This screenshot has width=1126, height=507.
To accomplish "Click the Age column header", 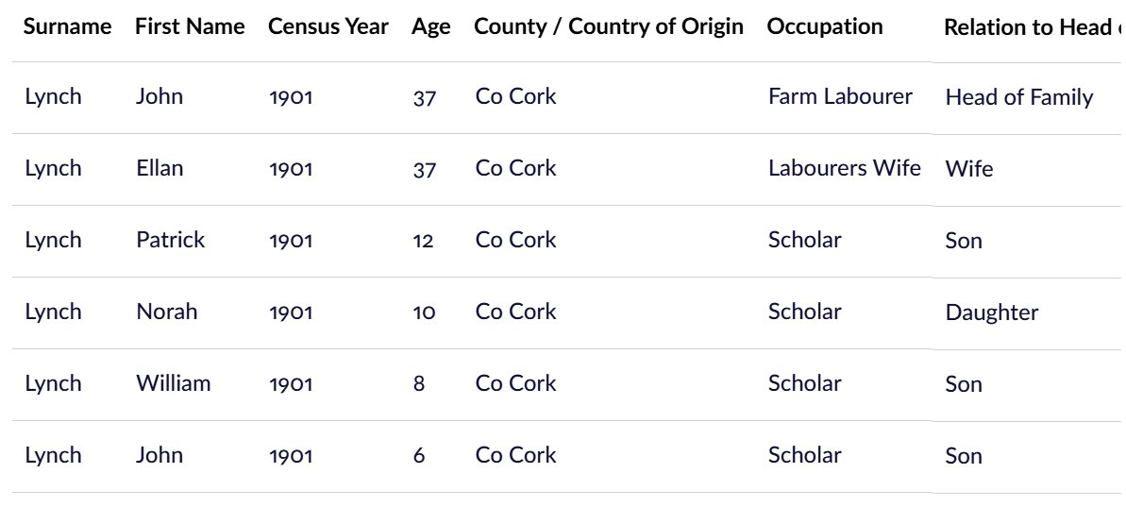I will click(x=431, y=26).
